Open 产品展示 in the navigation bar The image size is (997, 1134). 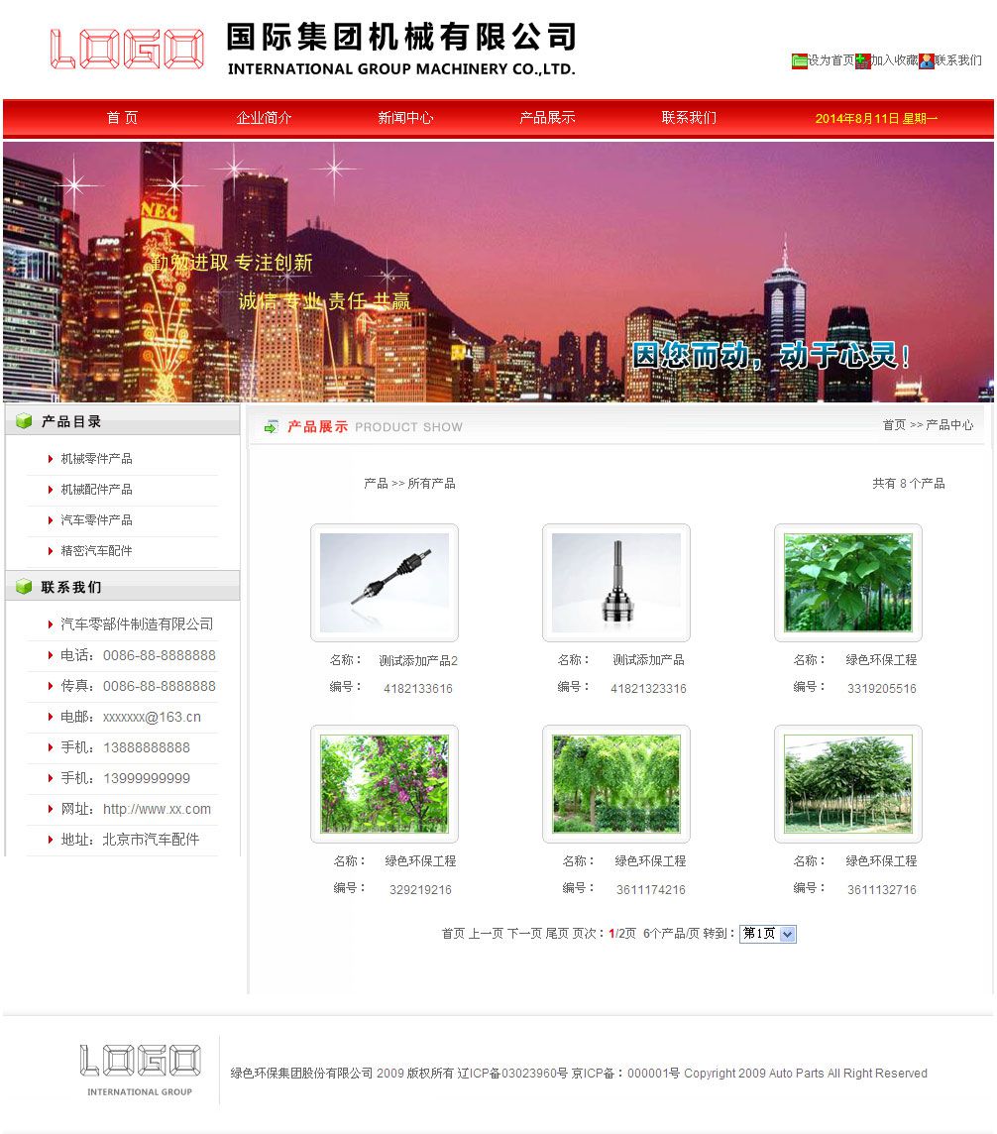547,118
